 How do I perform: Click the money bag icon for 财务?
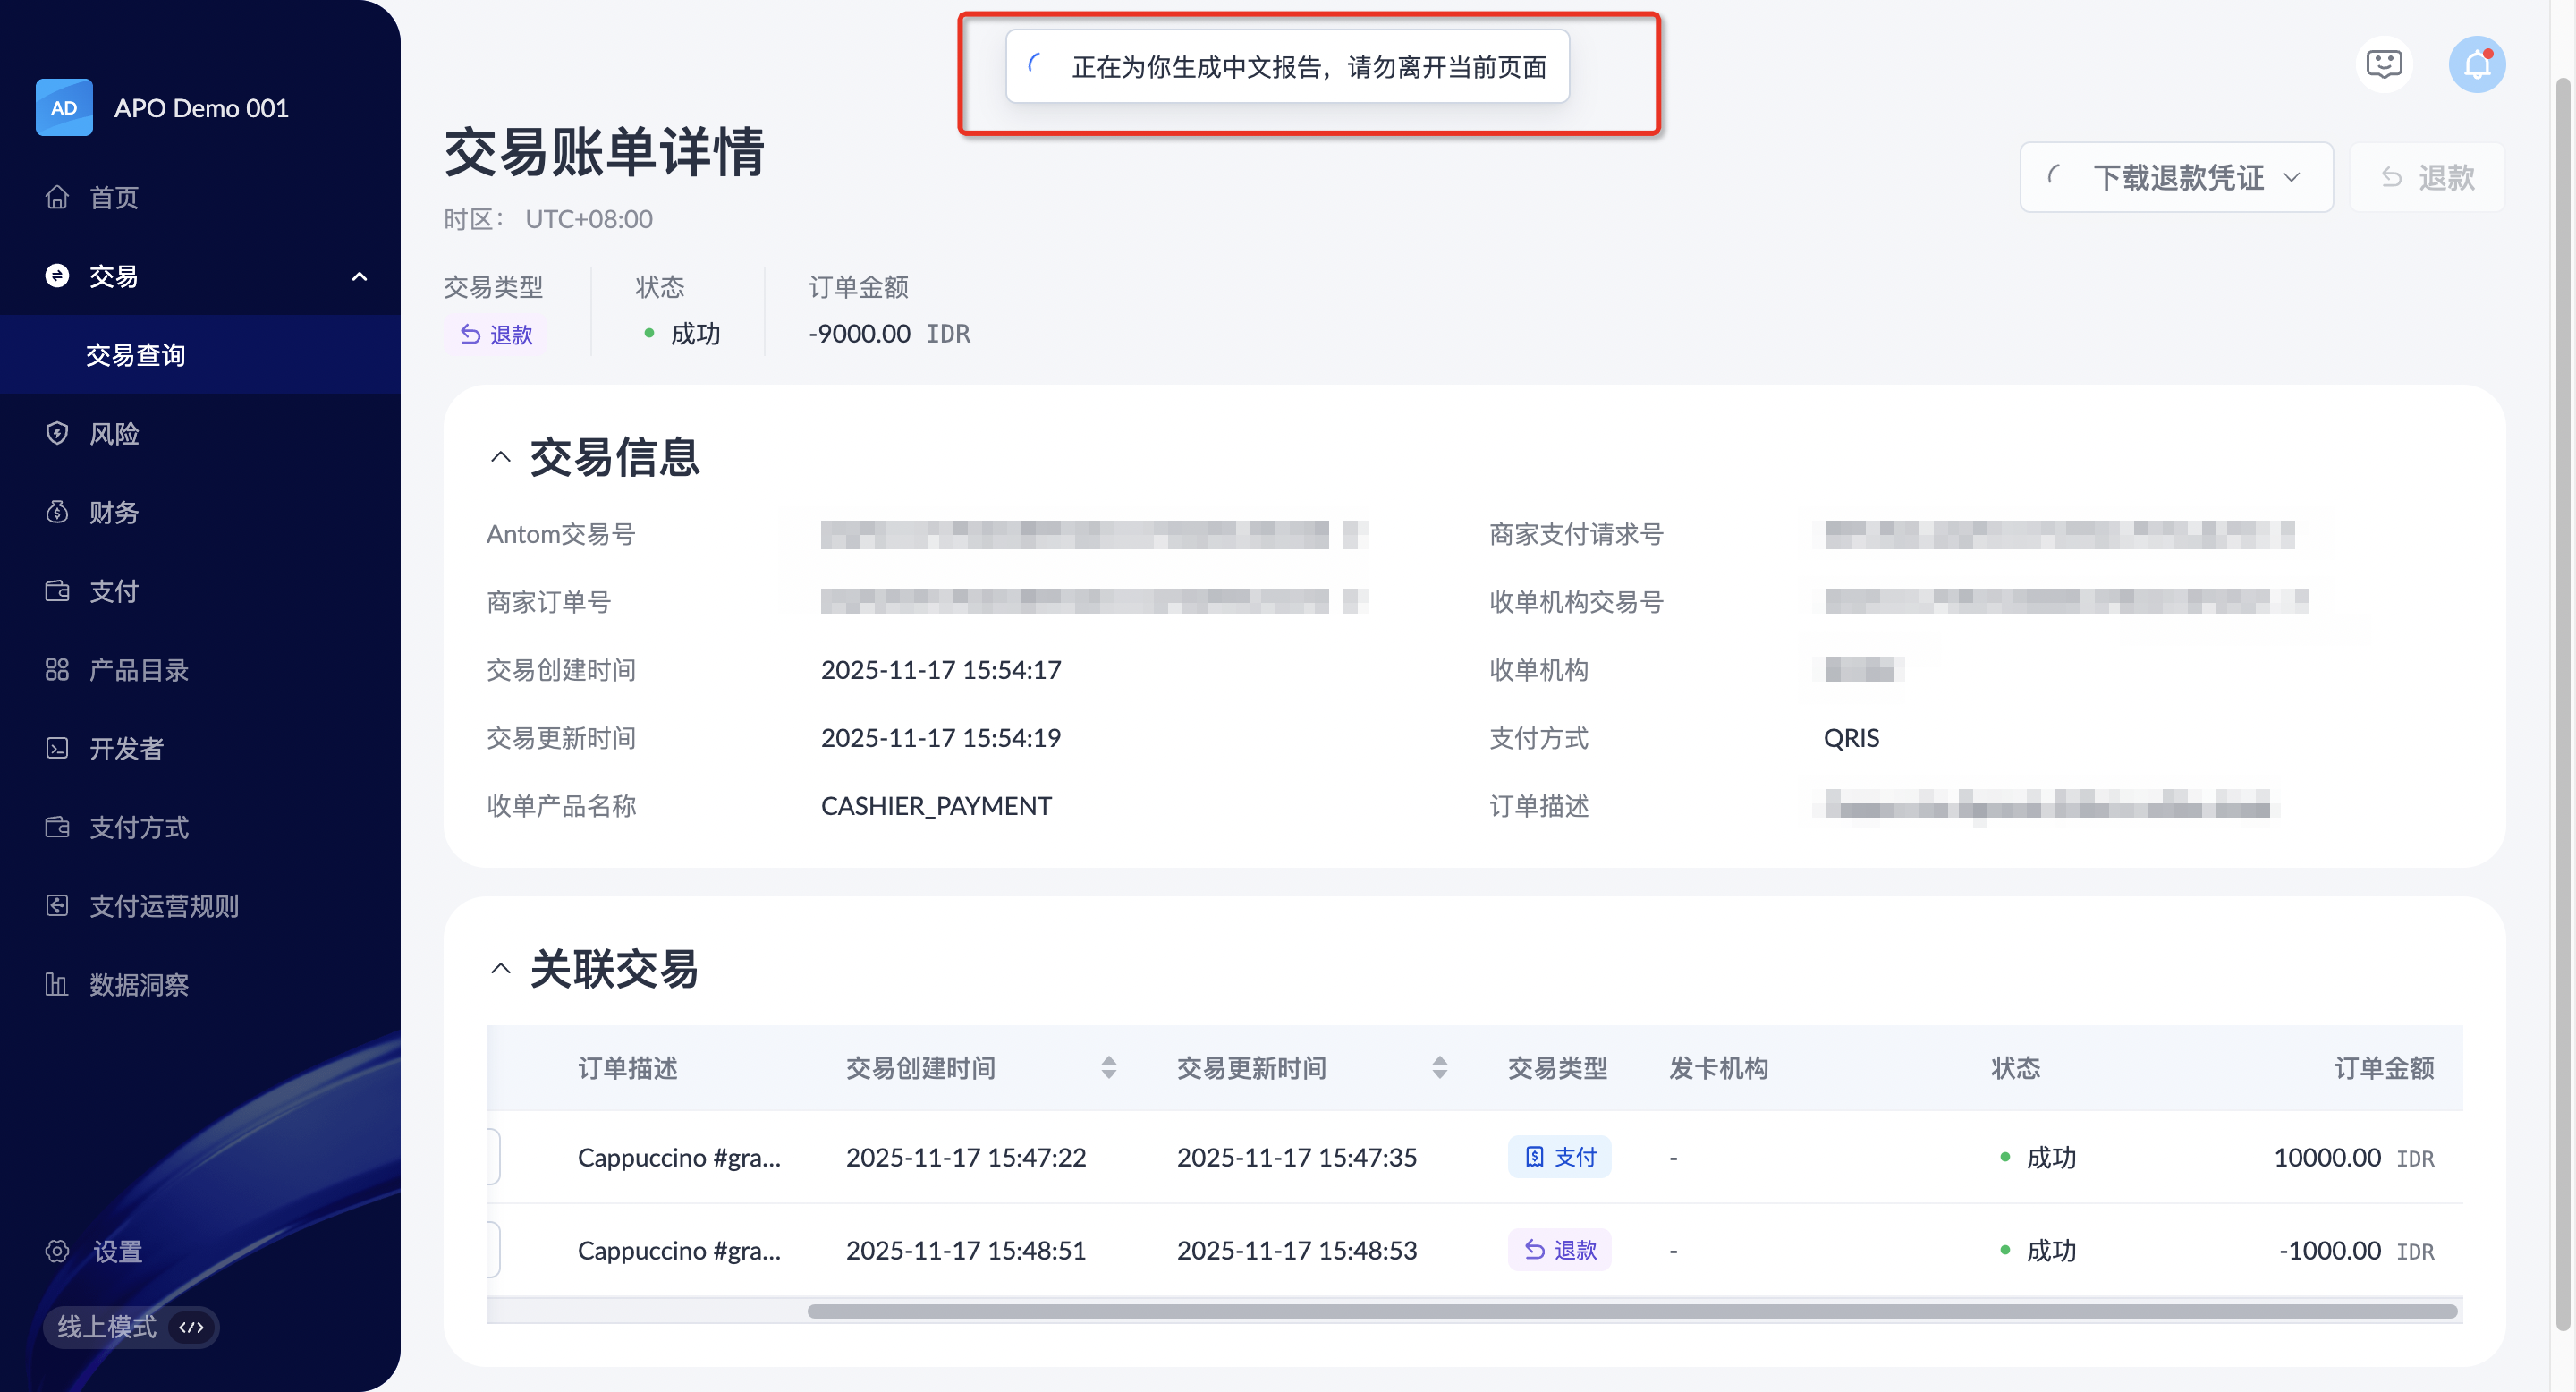[x=57, y=512]
